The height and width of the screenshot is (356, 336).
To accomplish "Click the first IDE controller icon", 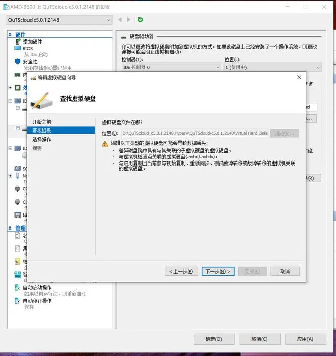I will click(x=17, y=101).
